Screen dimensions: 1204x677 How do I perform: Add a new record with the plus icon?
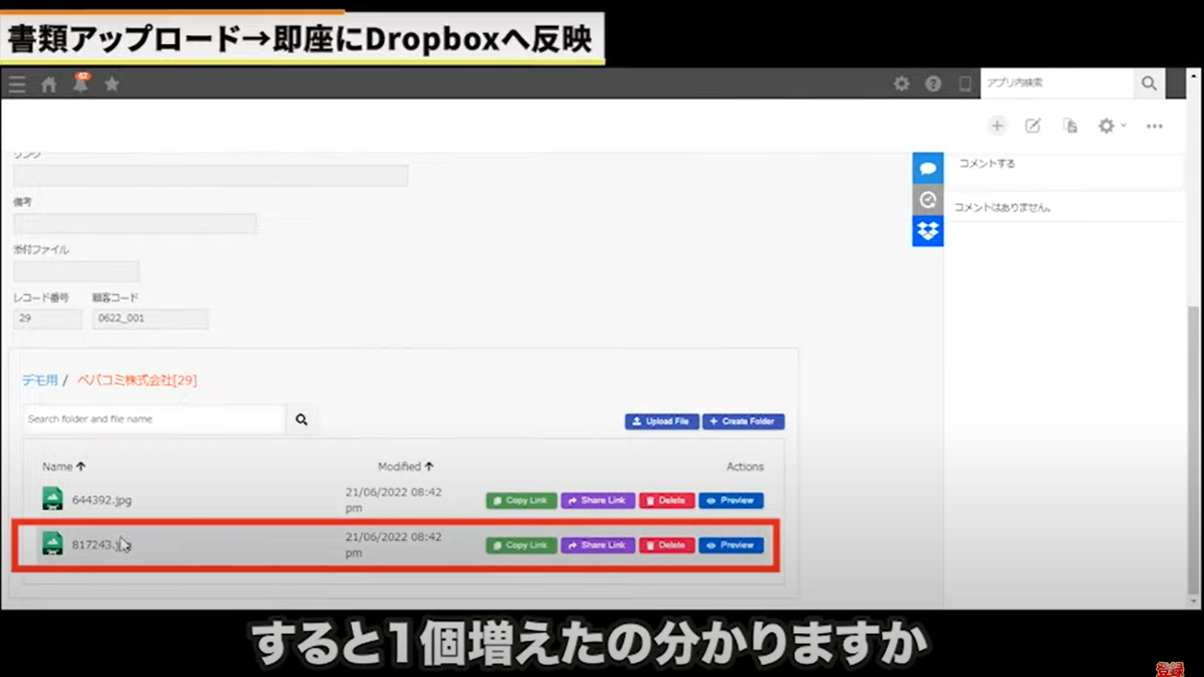click(997, 125)
